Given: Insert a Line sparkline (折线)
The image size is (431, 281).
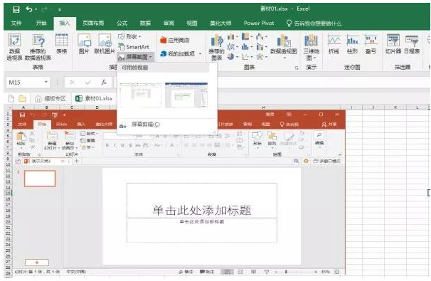Looking at the screenshot, I should [x=334, y=44].
